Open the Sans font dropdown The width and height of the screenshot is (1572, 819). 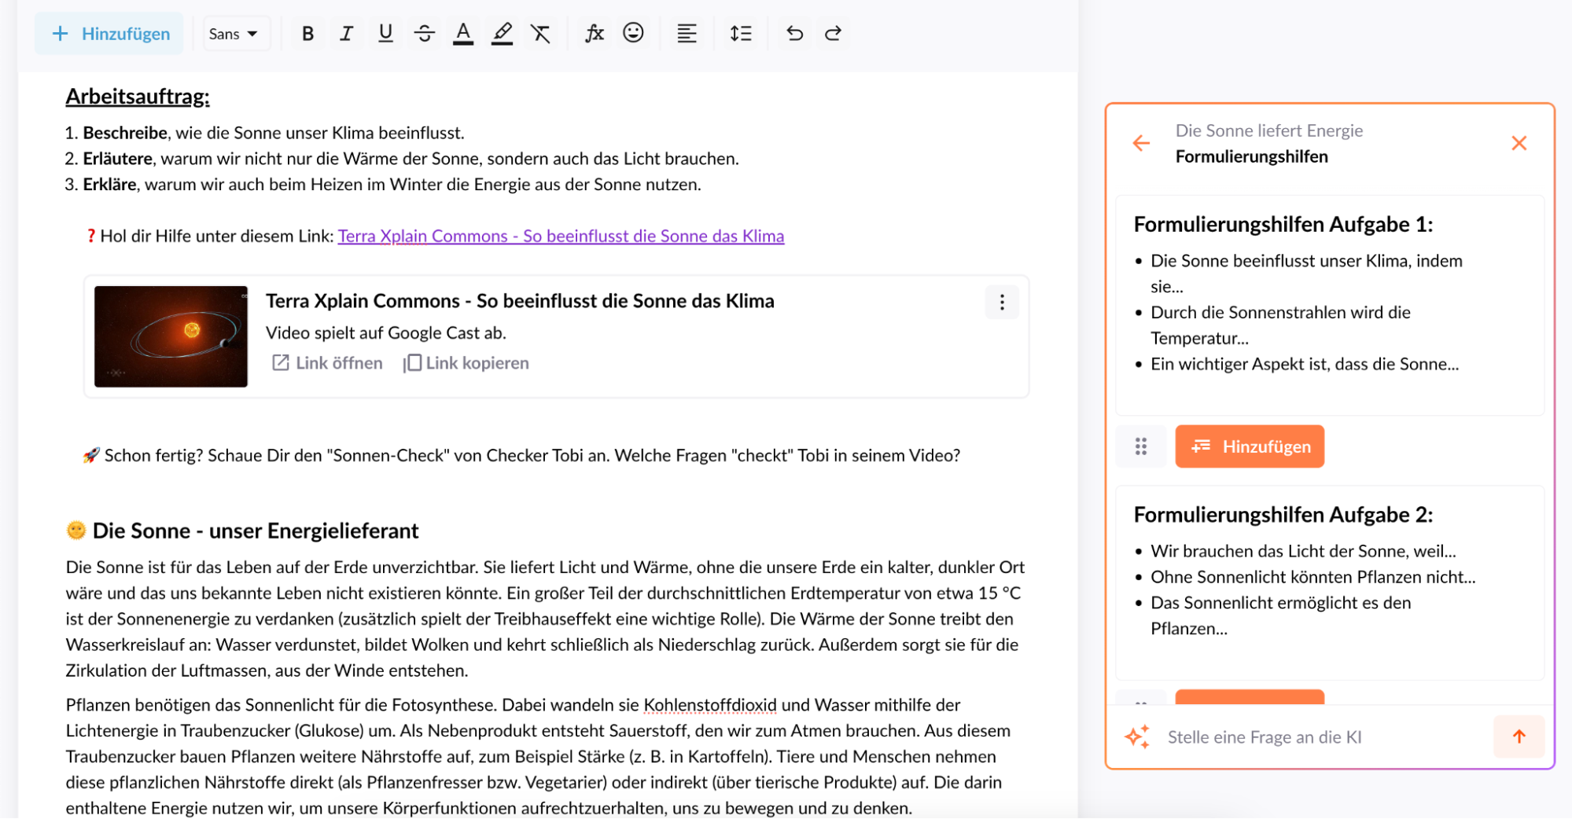pyautogui.click(x=235, y=33)
